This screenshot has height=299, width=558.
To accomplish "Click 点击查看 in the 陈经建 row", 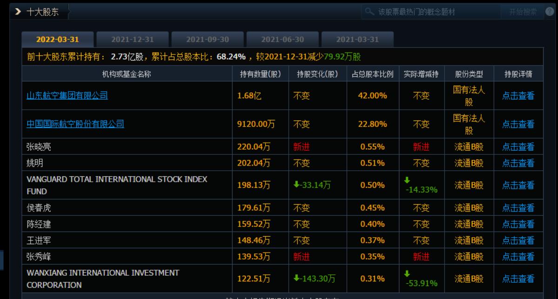I will (518, 224).
